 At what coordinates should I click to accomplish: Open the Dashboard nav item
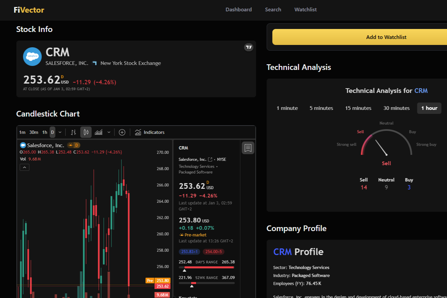click(x=239, y=10)
